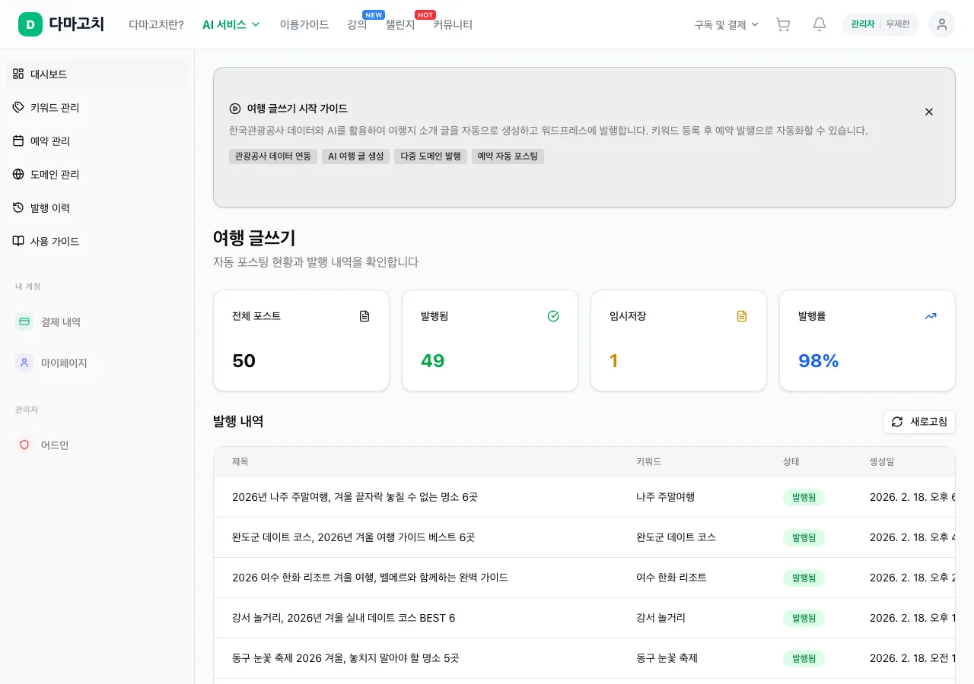Click the 대시보드 grid icon in sidebar
This screenshot has height=684, width=974.
tap(18, 74)
